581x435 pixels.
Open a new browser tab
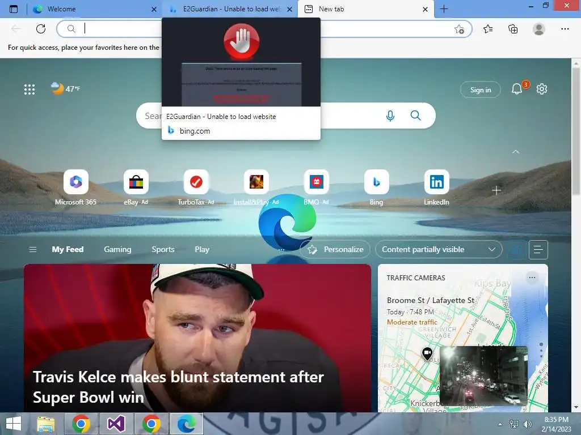click(444, 9)
